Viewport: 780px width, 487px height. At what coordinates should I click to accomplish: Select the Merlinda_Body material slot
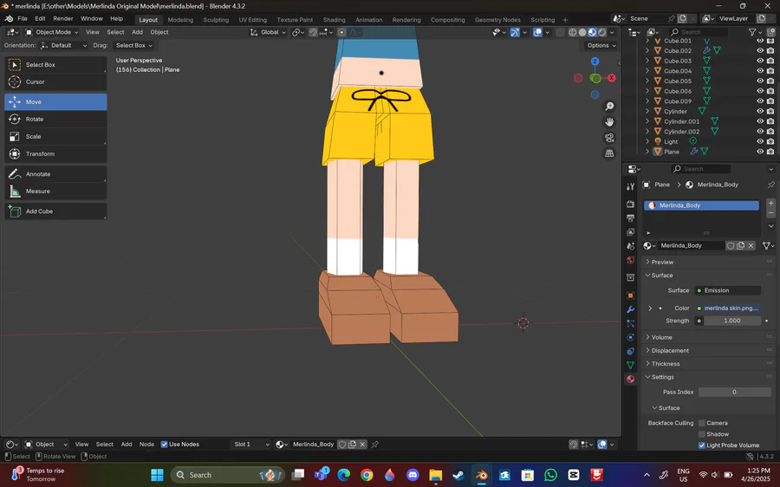click(701, 205)
